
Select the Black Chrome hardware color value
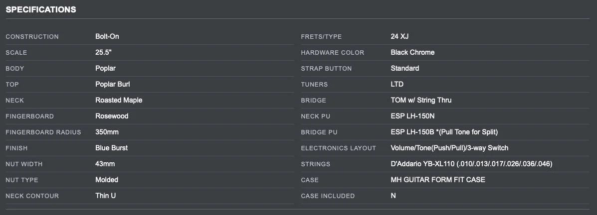[x=412, y=52]
